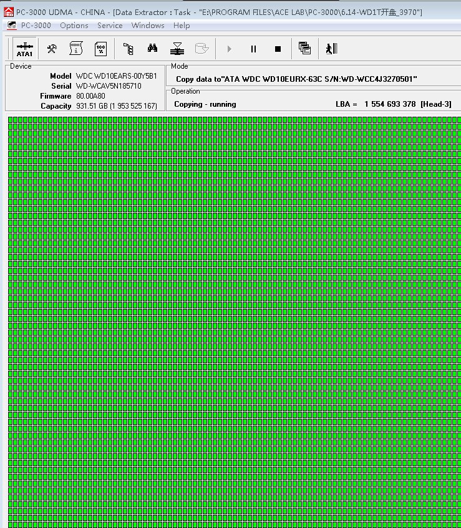Click the binary info sheet icon
Screen dimensions: 461x528
tap(76, 49)
